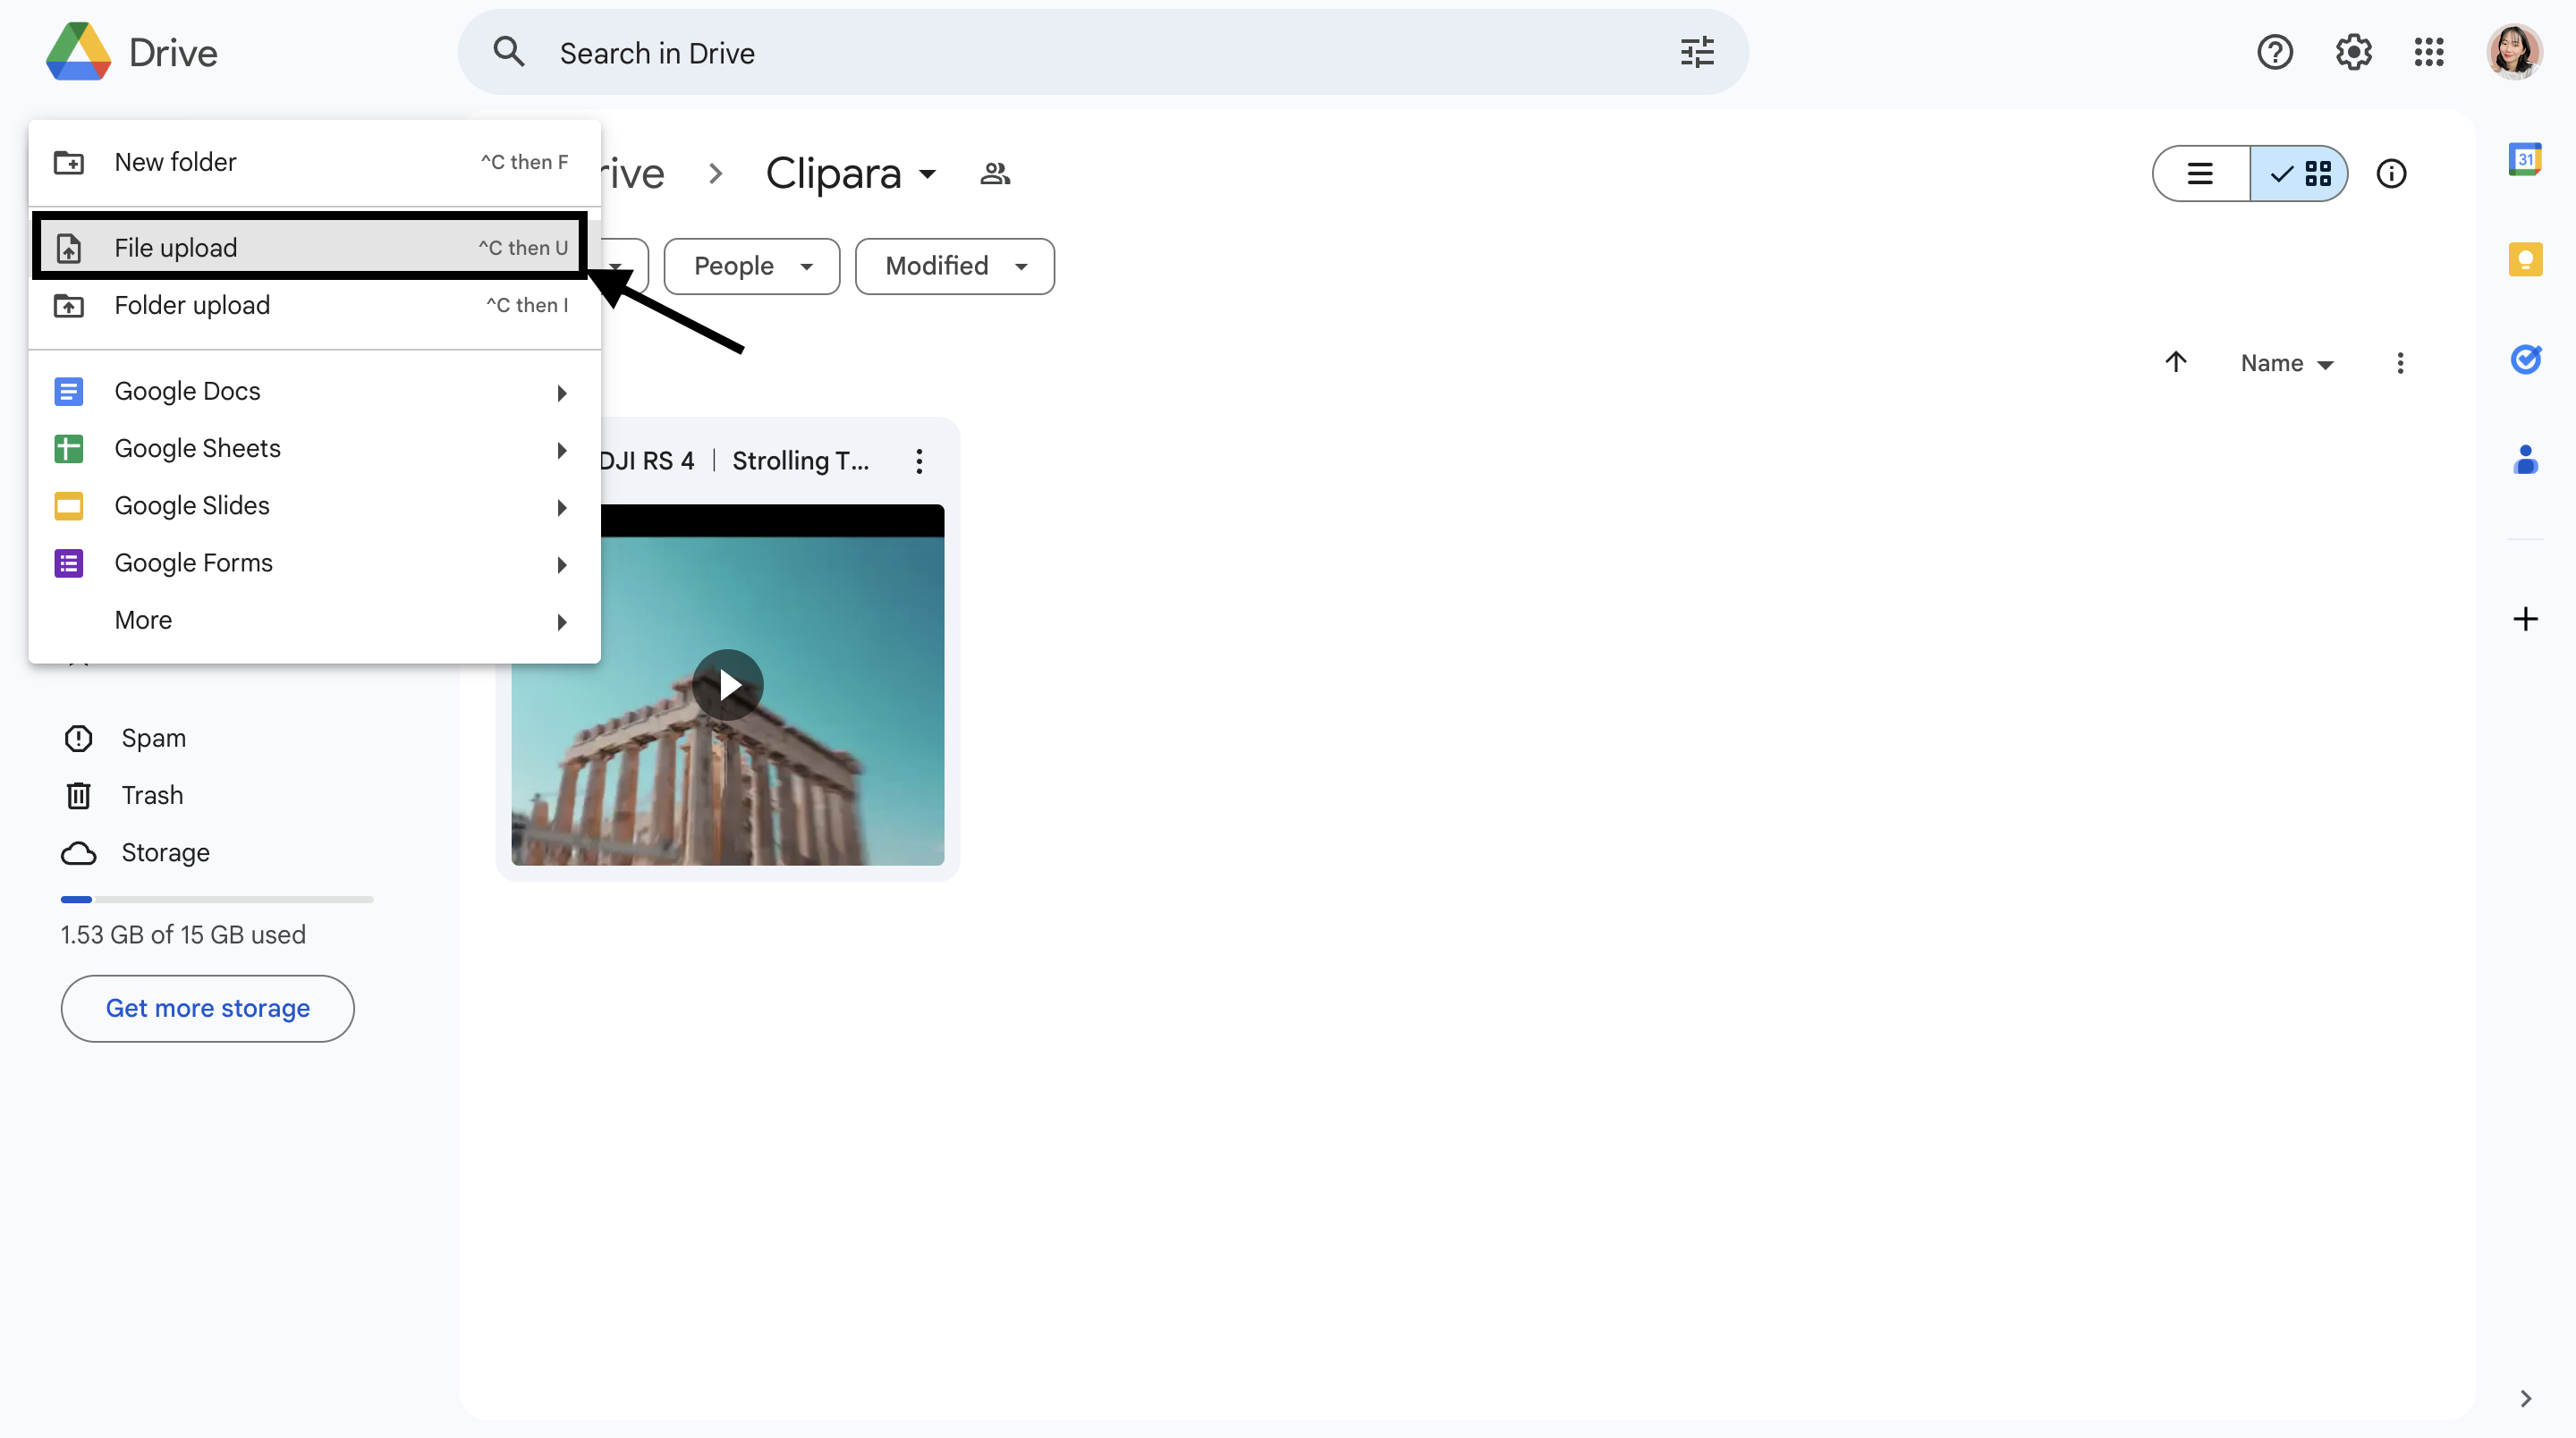The image size is (2576, 1438).
Task: Get add-ons with plus icon
Action: (x=2525, y=619)
